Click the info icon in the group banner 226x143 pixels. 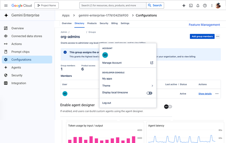[x=65, y=52]
